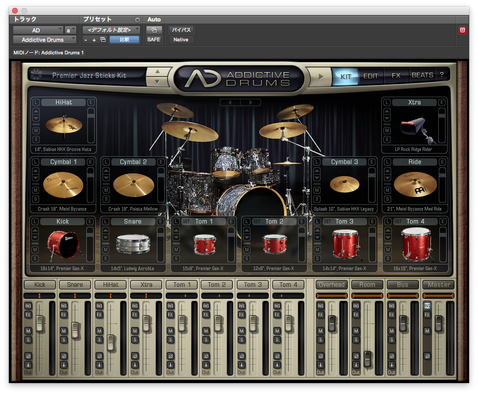This screenshot has width=478, height=394.
Task: Mute the Tom 2 mixer channel
Action: click(x=206, y=331)
